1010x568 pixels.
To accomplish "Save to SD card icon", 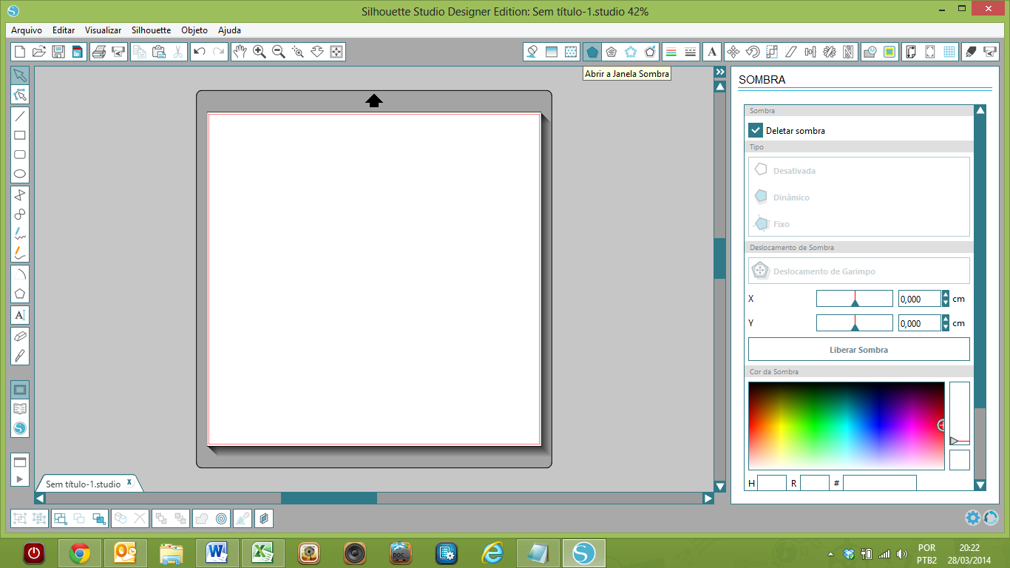I will 76,52.
